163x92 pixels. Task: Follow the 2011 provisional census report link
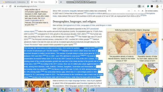click(x=92, y=29)
